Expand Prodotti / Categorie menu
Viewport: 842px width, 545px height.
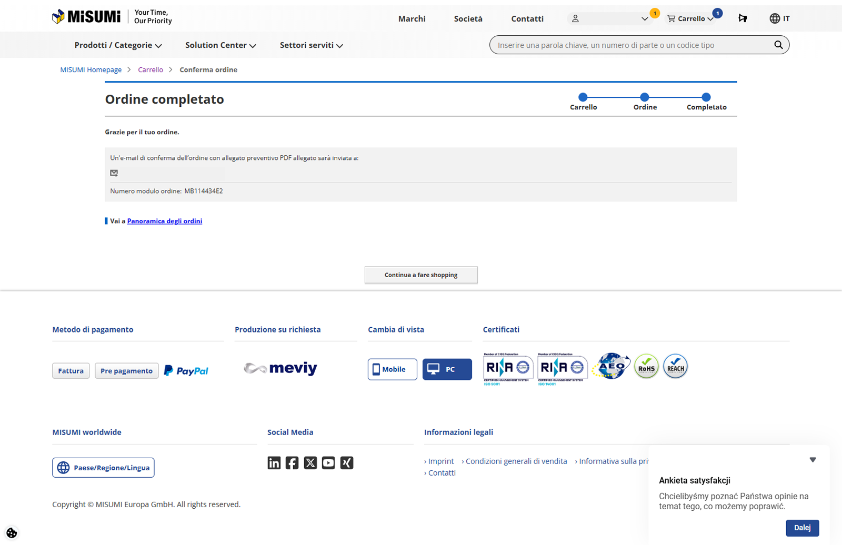tap(118, 45)
